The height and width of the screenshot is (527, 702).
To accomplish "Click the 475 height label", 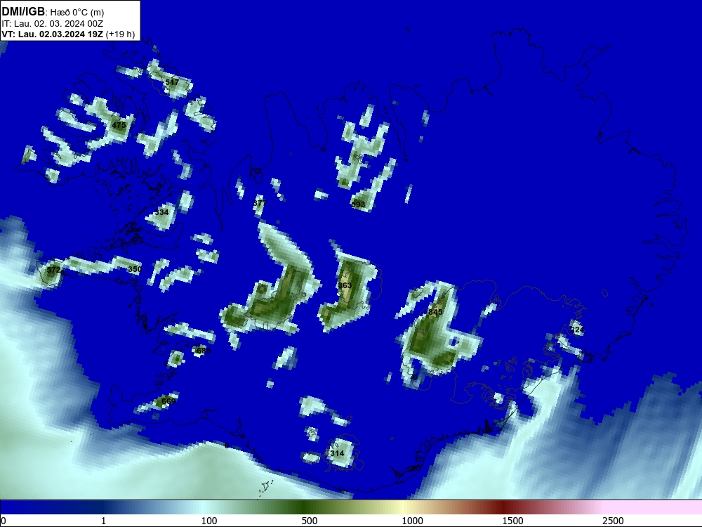I will point(119,125).
